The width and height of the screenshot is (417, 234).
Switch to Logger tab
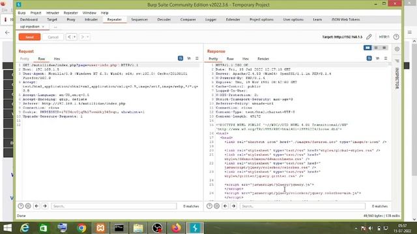coord(211,19)
